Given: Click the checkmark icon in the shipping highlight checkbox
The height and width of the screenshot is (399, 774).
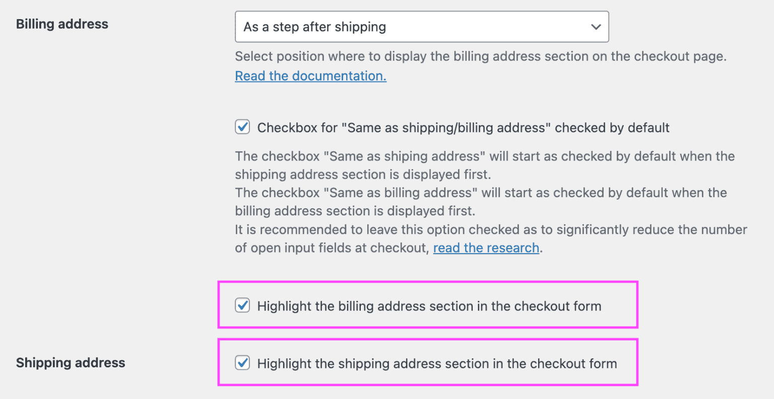Looking at the screenshot, I should tap(242, 363).
